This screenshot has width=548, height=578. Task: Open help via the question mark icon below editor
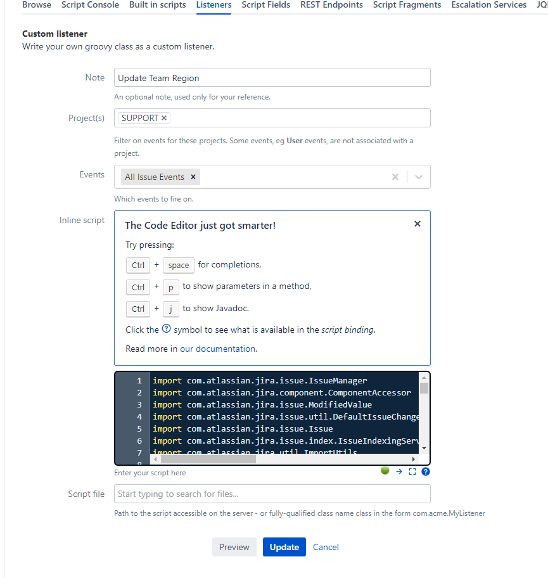tap(426, 471)
